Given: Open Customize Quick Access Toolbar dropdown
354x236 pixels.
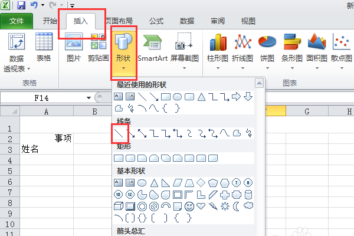Looking at the screenshot, I should point(72,6).
